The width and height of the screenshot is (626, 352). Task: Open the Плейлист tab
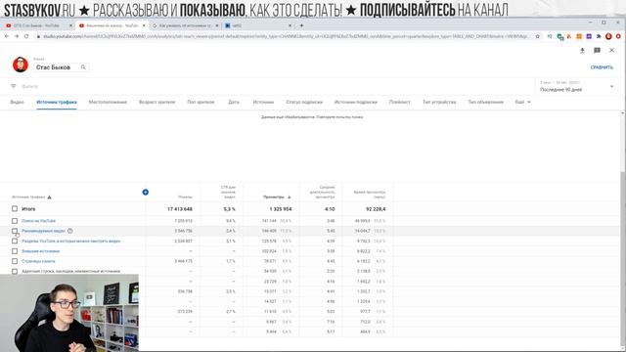pos(400,102)
